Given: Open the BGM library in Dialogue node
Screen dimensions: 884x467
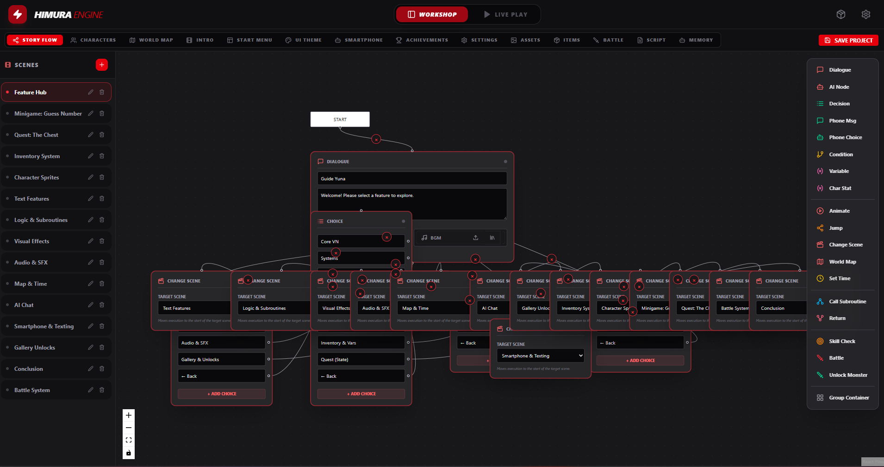Looking at the screenshot, I should point(492,238).
